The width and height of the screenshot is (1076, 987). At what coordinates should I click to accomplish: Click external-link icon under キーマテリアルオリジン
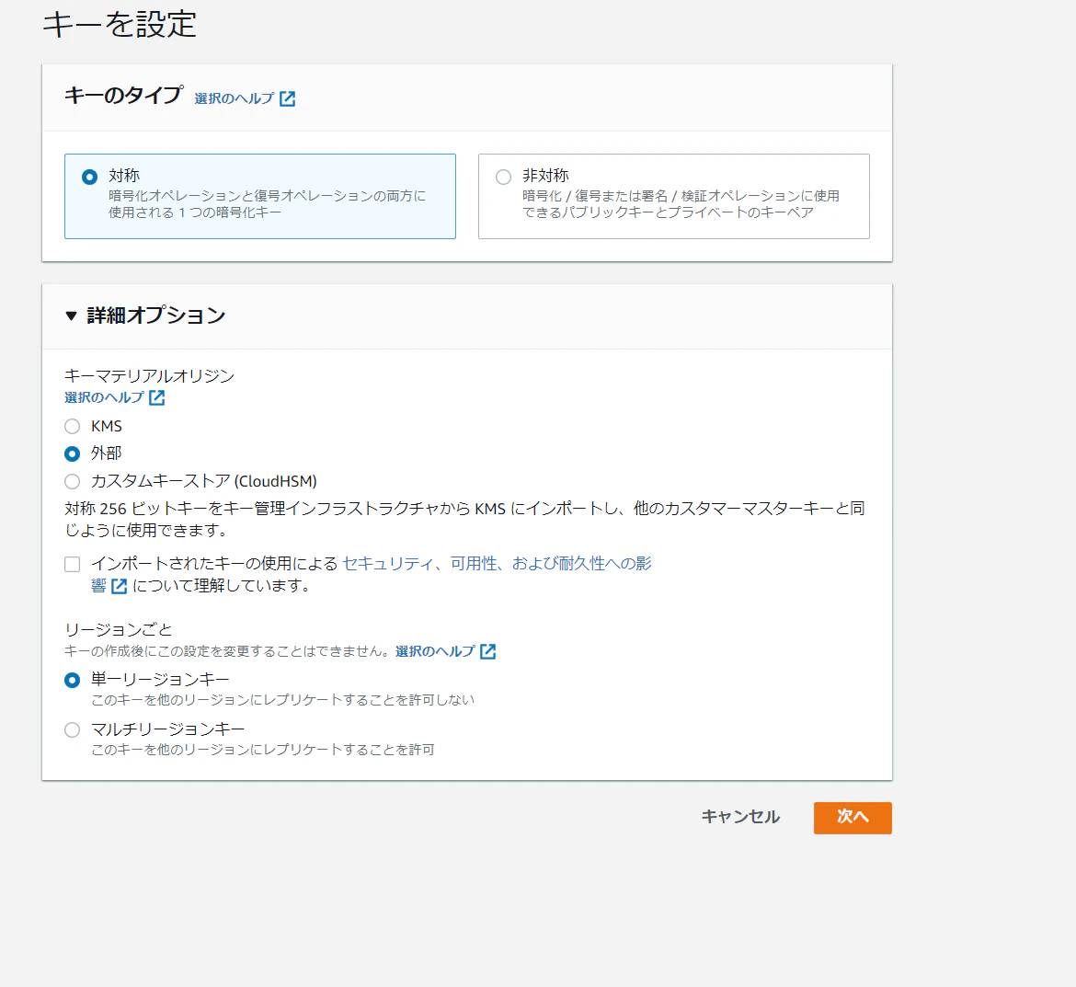tap(157, 397)
